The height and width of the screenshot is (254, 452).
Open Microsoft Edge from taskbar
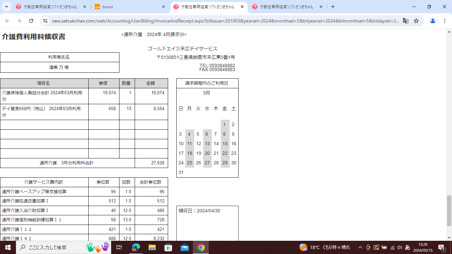point(136,247)
